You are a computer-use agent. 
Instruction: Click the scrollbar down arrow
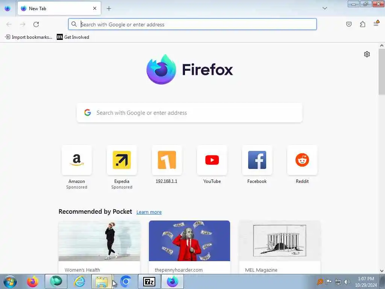(x=382, y=271)
